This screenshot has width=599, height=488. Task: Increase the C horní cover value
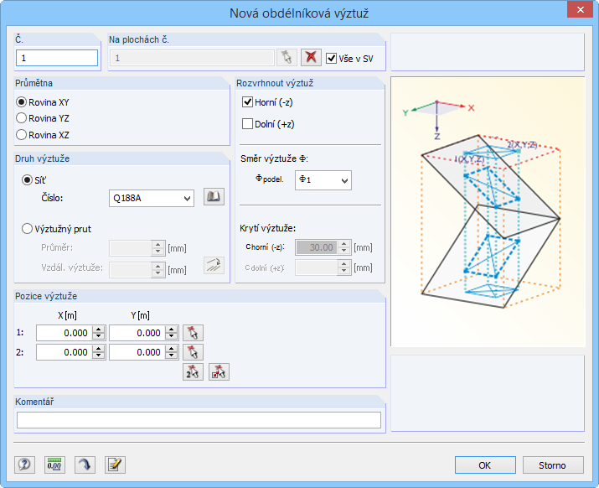coord(343,244)
